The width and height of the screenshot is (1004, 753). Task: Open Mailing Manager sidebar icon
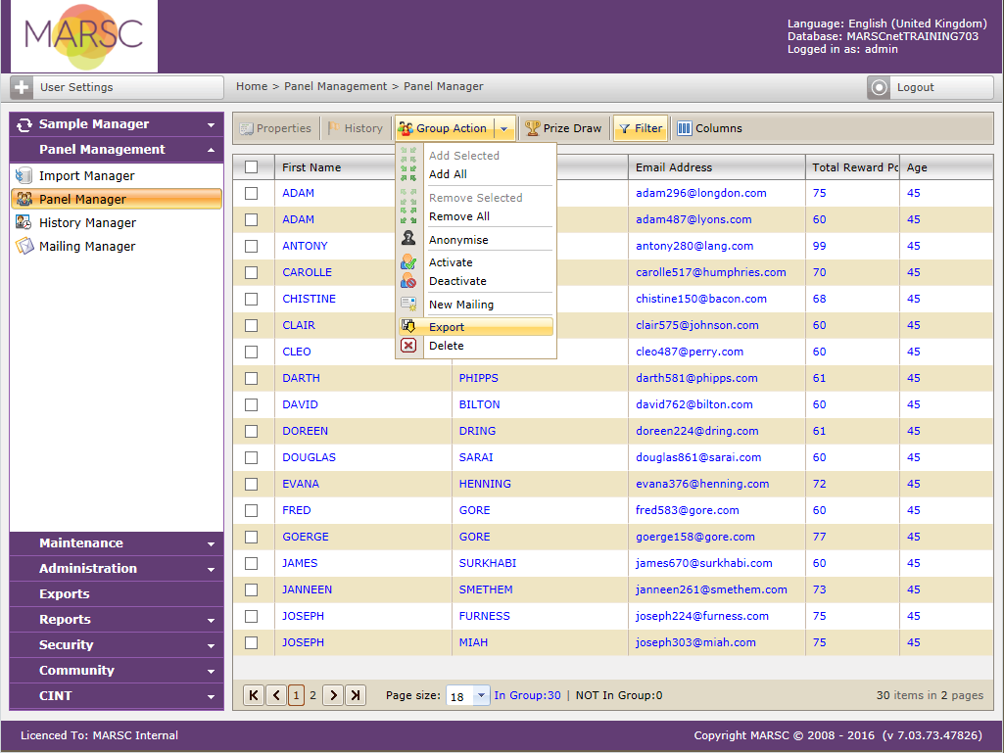[x=24, y=247]
